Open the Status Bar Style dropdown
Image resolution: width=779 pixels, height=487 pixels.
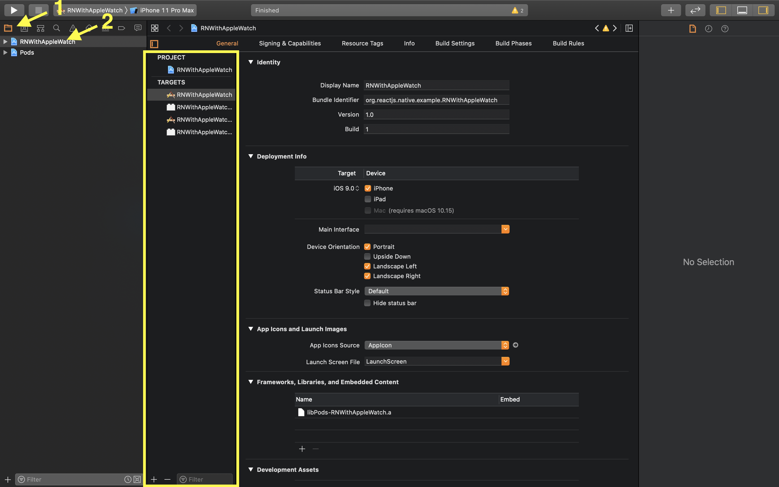pos(505,291)
